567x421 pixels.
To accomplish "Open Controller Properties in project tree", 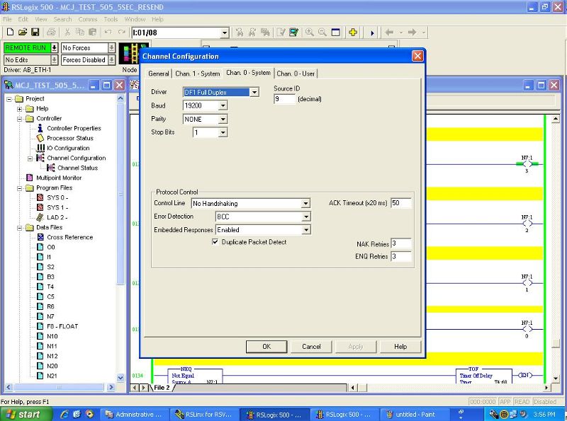I will point(74,128).
